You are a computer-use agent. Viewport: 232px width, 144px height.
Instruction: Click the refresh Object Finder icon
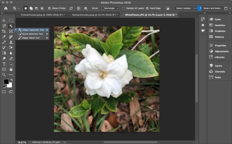click(71, 8)
